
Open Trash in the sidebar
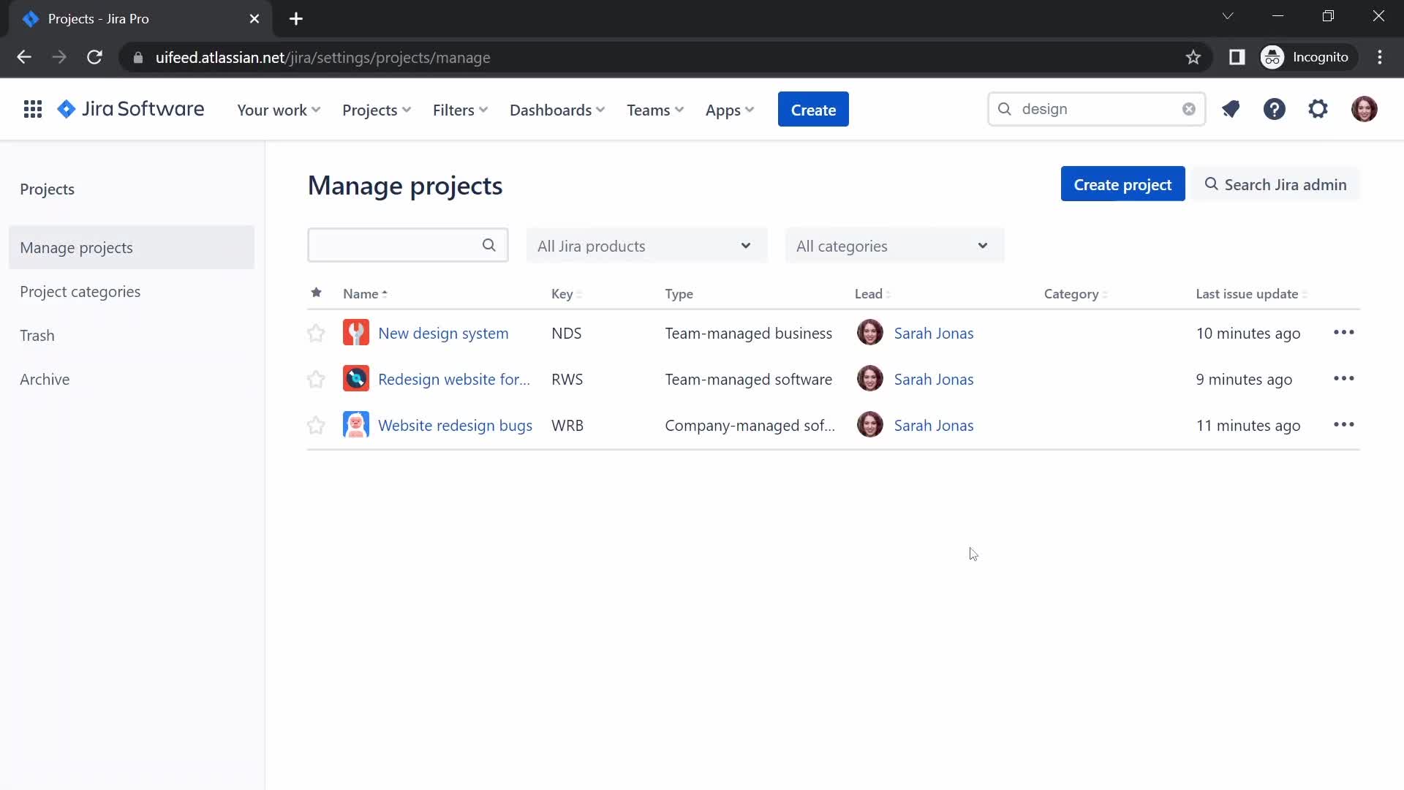click(132, 335)
